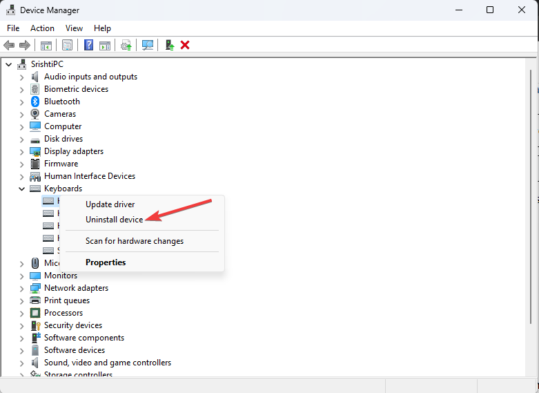Open the Properties sheet toolbar icon

pyautogui.click(x=68, y=45)
